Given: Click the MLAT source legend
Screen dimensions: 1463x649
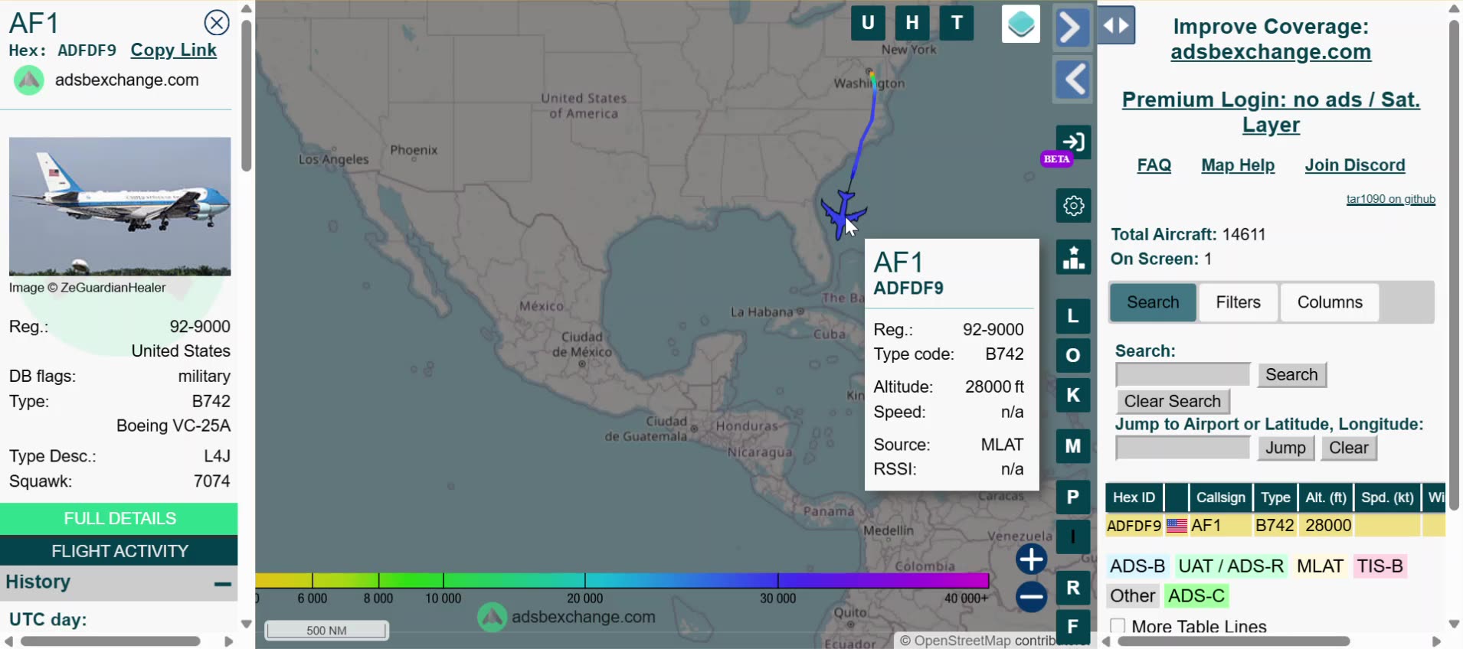Looking at the screenshot, I should (1320, 566).
